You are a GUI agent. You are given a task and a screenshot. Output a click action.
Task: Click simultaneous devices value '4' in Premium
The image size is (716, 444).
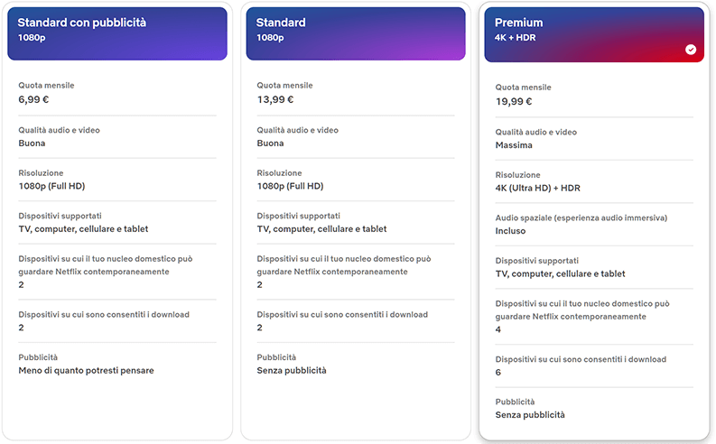pos(498,330)
